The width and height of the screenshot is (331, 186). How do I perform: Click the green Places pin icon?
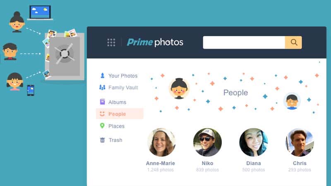click(102, 126)
